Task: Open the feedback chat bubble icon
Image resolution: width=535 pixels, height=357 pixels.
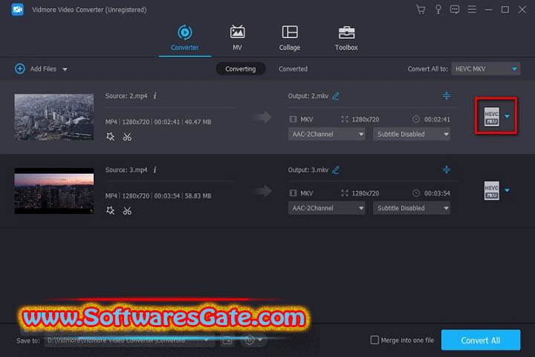Action: [455, 9]
